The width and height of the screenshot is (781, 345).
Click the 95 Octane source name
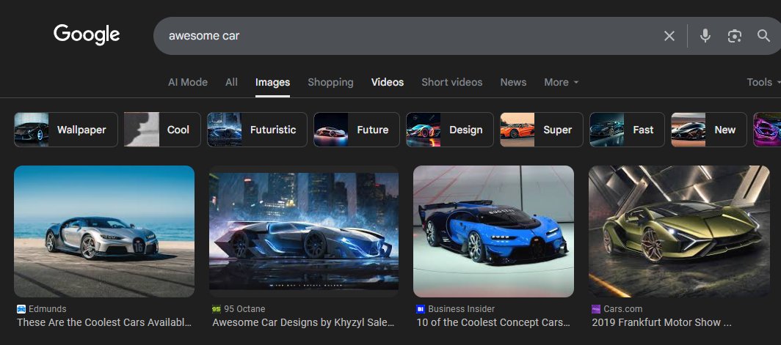pyautogui.click(x=244, y=309)
